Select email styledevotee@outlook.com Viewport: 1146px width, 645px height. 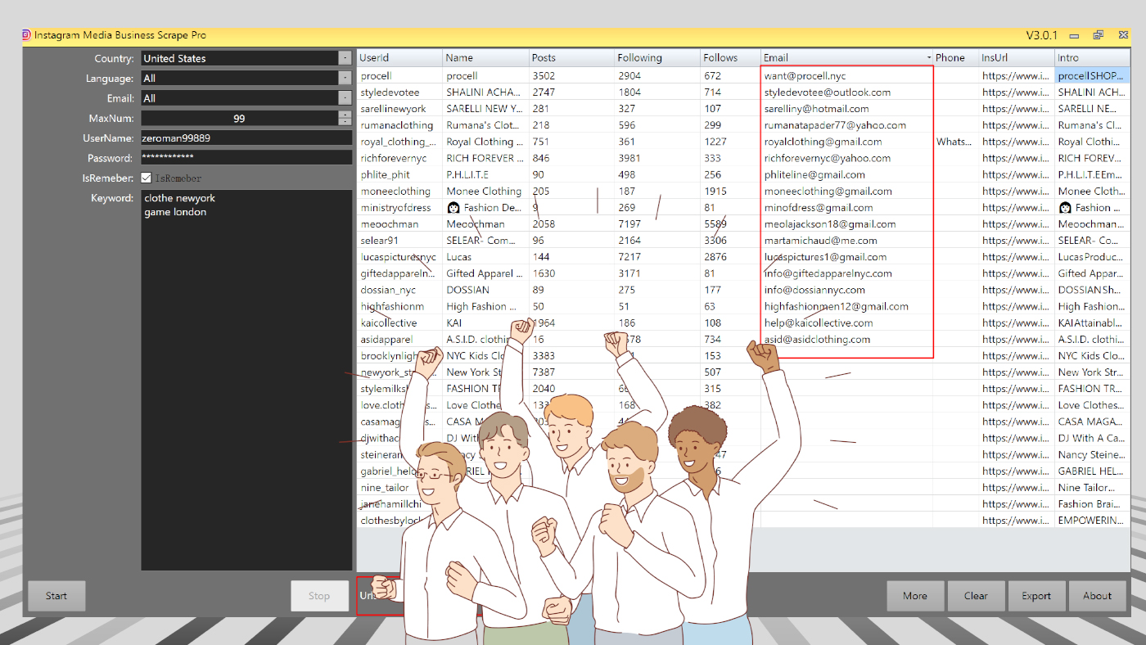pyautogui.click(x=828, y=92)
